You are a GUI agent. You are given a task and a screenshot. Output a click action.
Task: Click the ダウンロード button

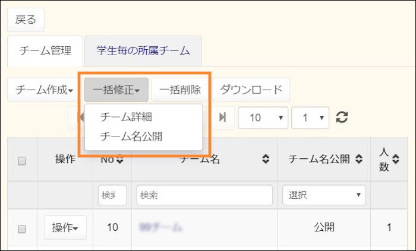click(x=251, y=90)
